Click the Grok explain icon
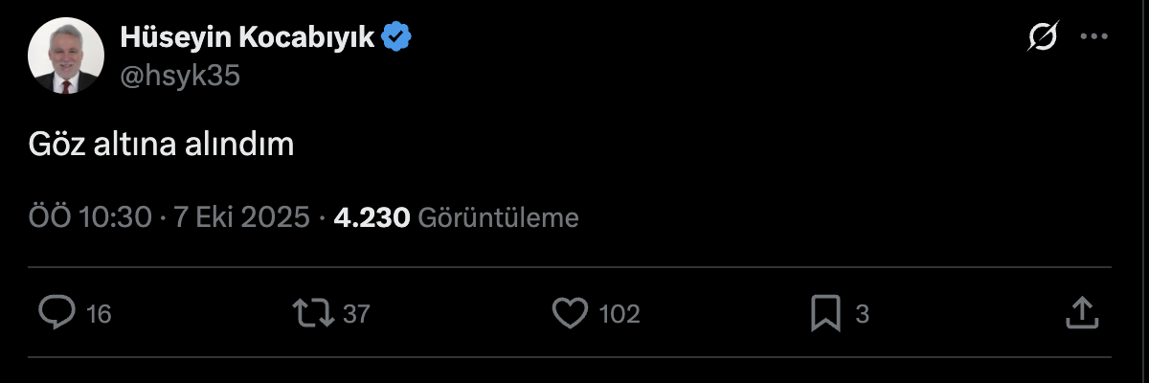 [1043, 37]
